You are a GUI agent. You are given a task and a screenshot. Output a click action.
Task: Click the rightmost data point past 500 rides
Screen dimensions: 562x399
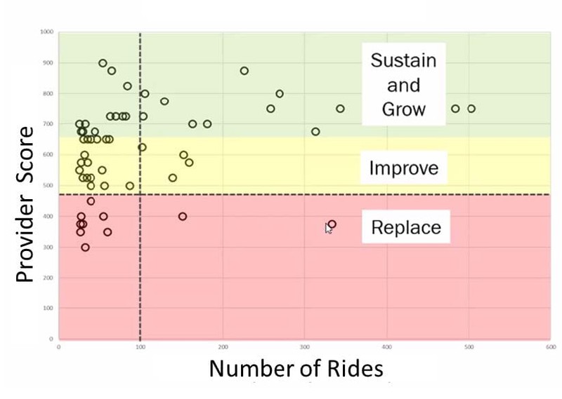click(x=471, y=109)
